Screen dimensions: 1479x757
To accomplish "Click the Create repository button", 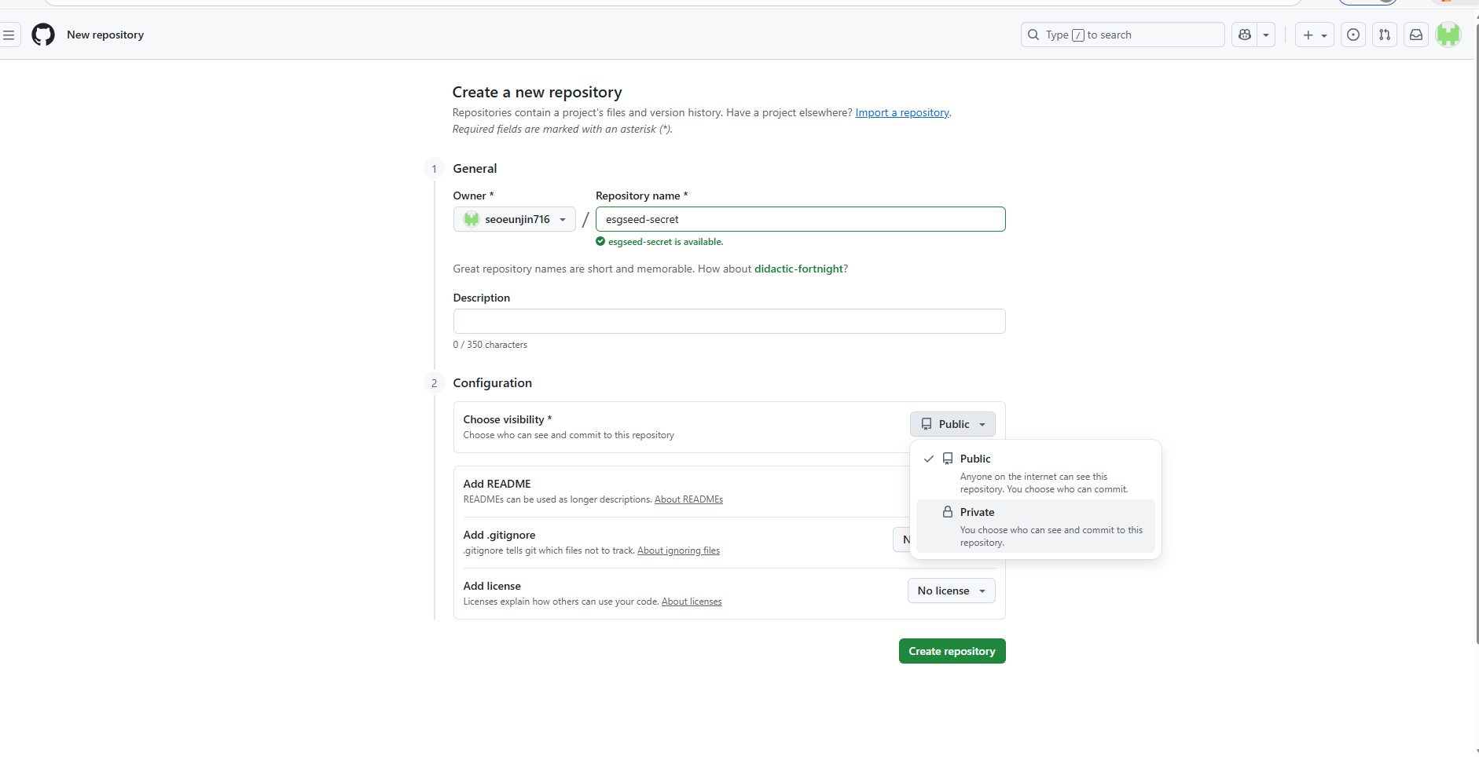I will 952,651.
